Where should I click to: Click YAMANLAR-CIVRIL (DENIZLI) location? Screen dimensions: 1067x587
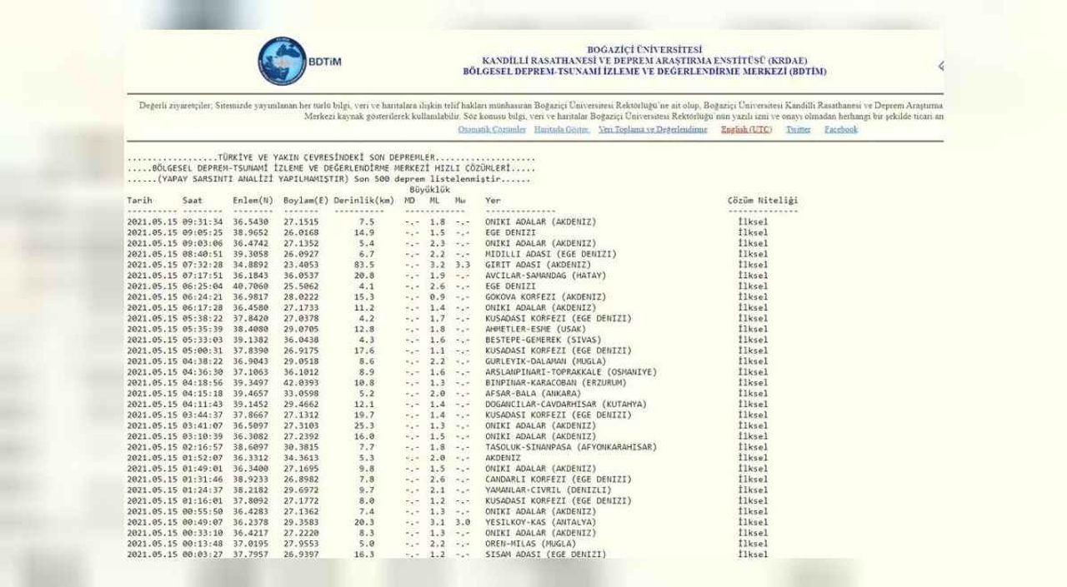(x=549, y=490)
